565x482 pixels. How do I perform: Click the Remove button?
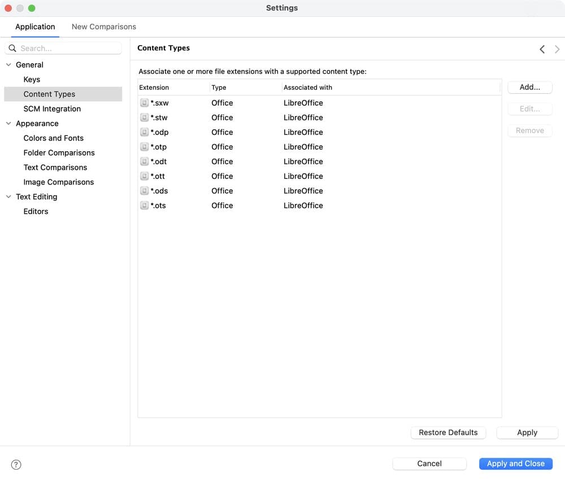click(x=530, y=130)
